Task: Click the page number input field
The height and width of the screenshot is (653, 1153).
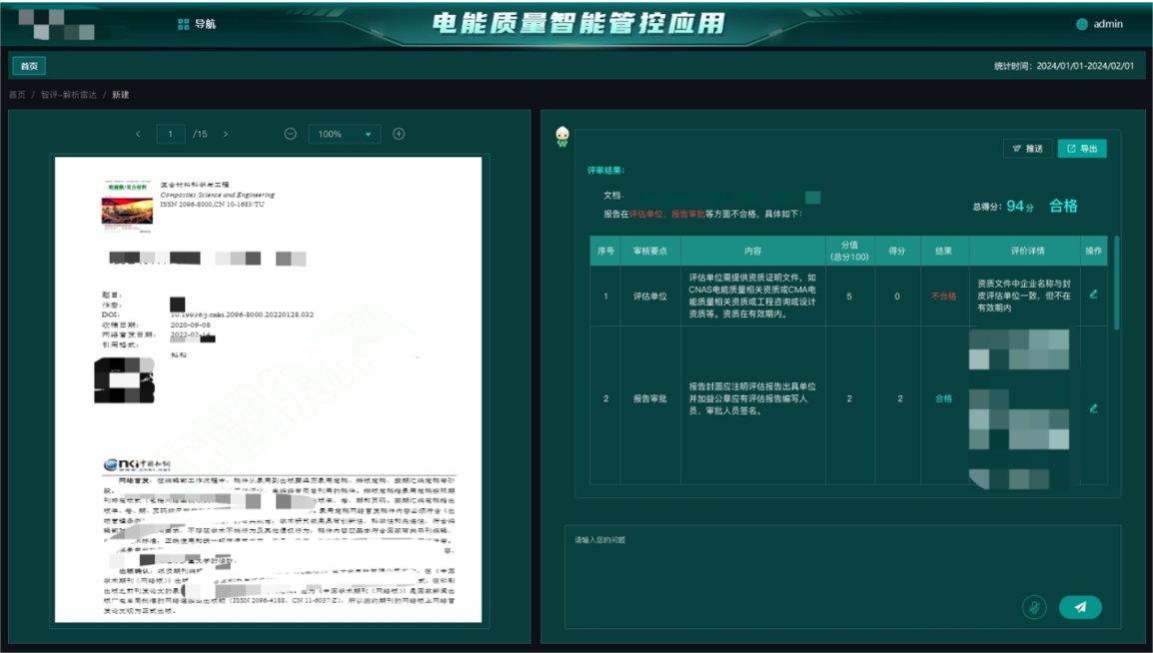Action: [x=171, y=134]
